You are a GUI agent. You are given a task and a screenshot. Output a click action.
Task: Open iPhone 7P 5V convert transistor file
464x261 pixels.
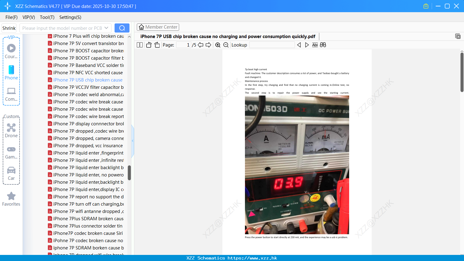click(86, 43)
